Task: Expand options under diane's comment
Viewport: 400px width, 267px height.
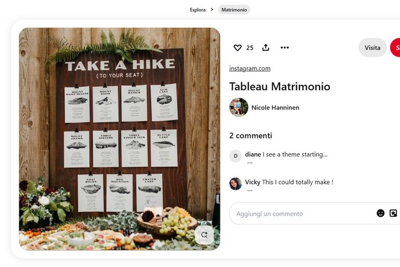Action: [250, 163]
